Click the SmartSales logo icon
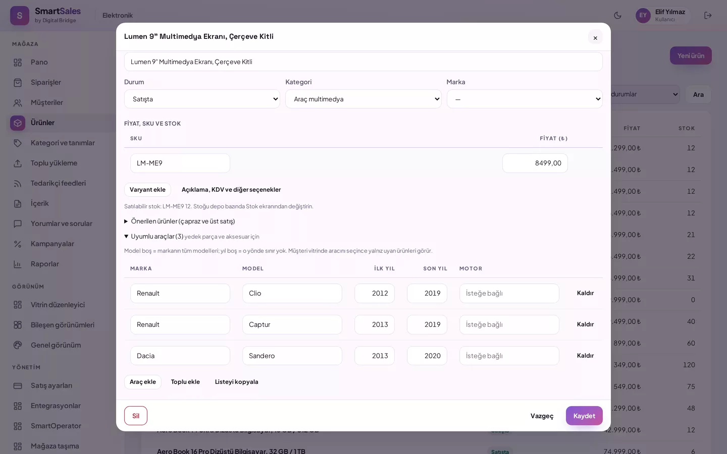This screenshot has width=727, height=454. click(20, 16)
